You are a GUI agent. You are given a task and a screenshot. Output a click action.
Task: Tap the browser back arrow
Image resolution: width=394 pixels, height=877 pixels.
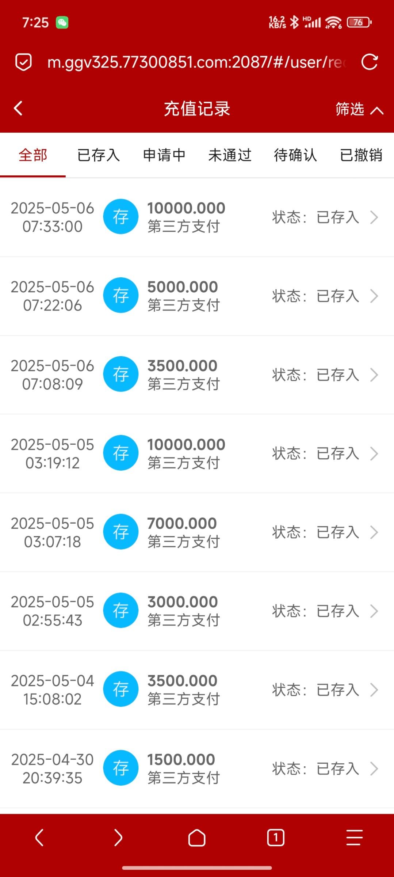tap(39, 838)
